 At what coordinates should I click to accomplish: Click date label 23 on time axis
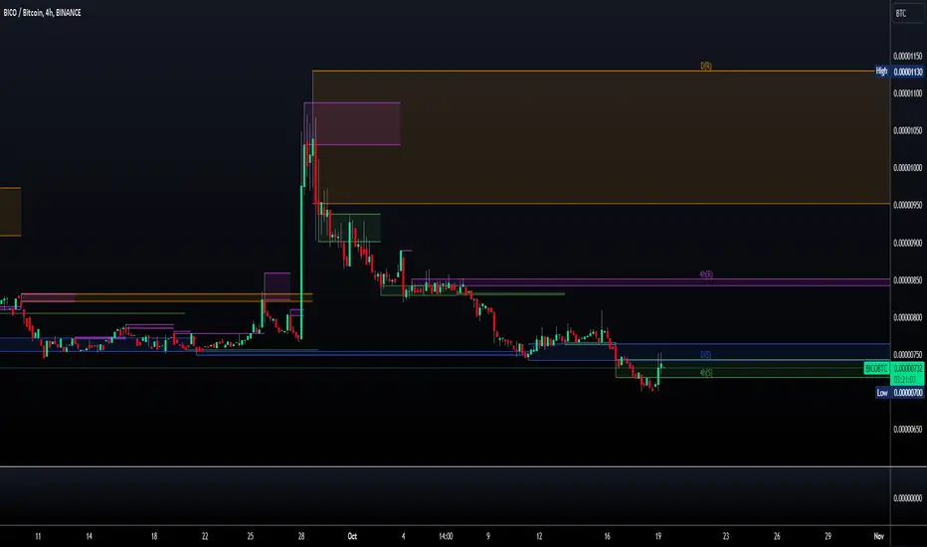point(726,536)
